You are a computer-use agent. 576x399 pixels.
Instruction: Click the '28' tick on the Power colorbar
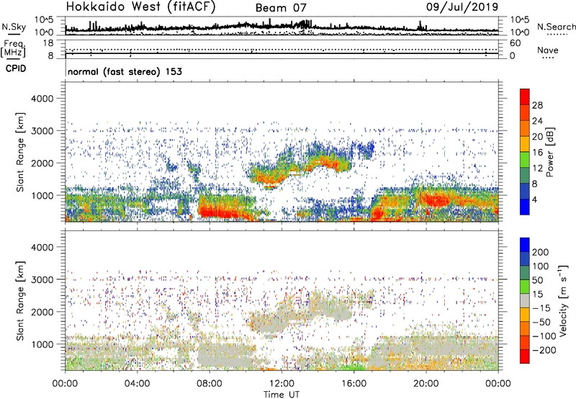pyautogui.click(x=537, y=105)
